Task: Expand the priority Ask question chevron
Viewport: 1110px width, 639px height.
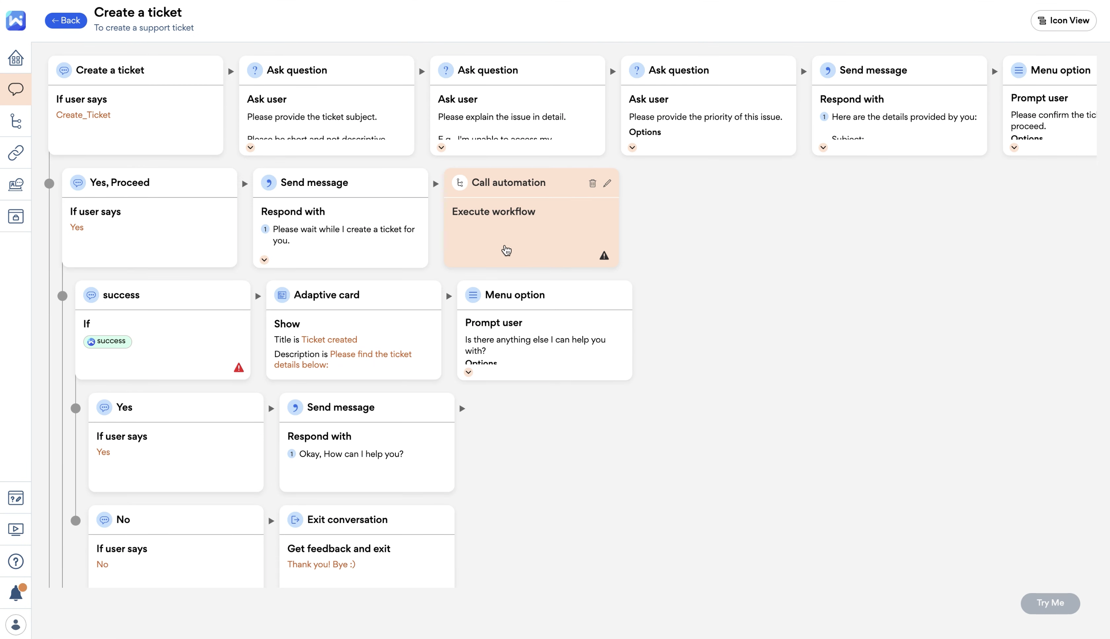Action: click(x=632, y=147)
